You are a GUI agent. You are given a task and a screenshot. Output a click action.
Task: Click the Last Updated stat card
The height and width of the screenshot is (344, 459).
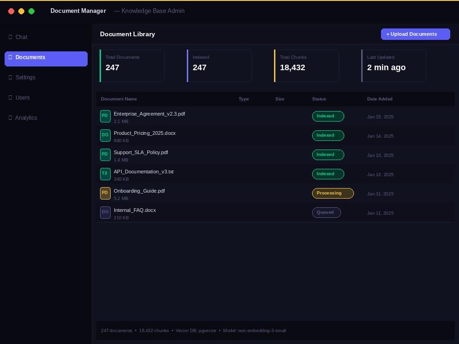(394, 66)
